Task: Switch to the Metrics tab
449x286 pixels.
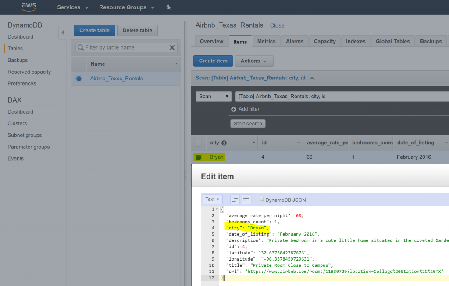Action: pos(266,41)
